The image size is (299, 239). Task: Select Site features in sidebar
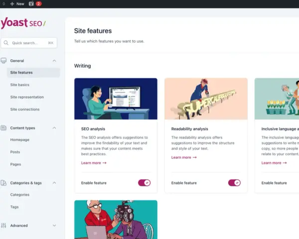point(33,72)
